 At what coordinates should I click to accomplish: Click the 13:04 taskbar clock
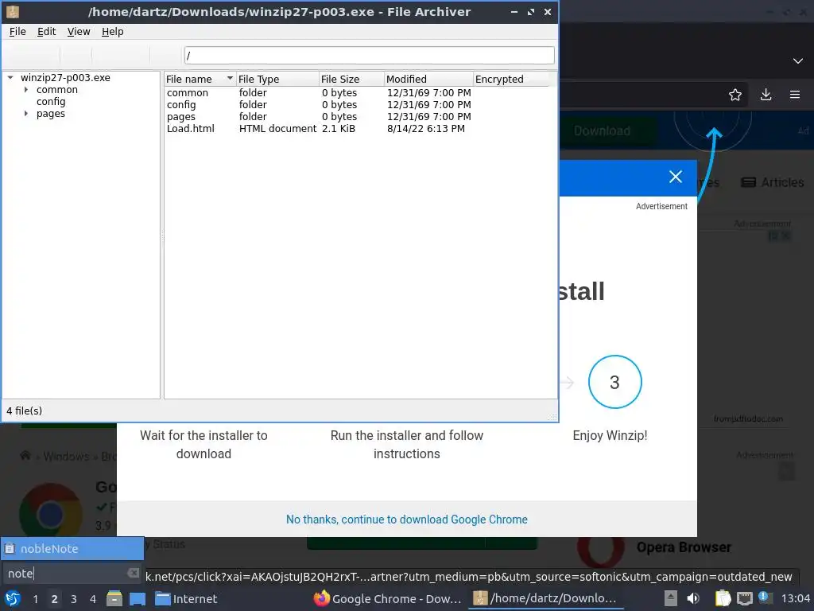[795, 598]
